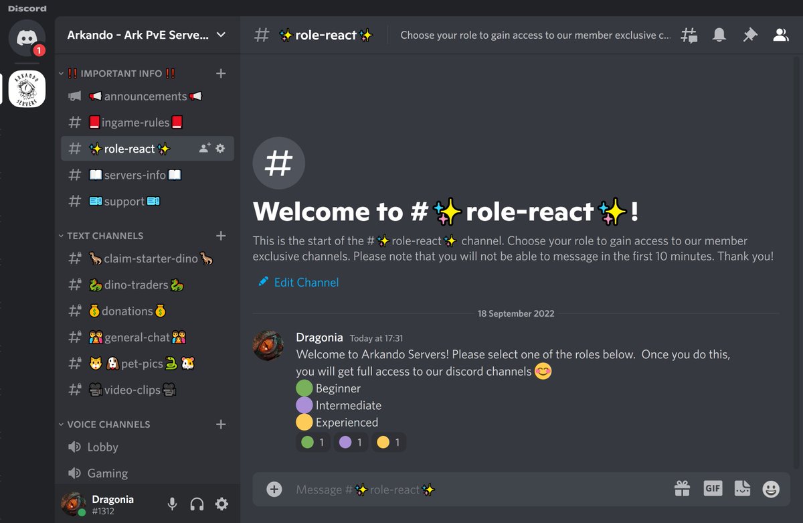Toggle the purple circle reaction

351,443
